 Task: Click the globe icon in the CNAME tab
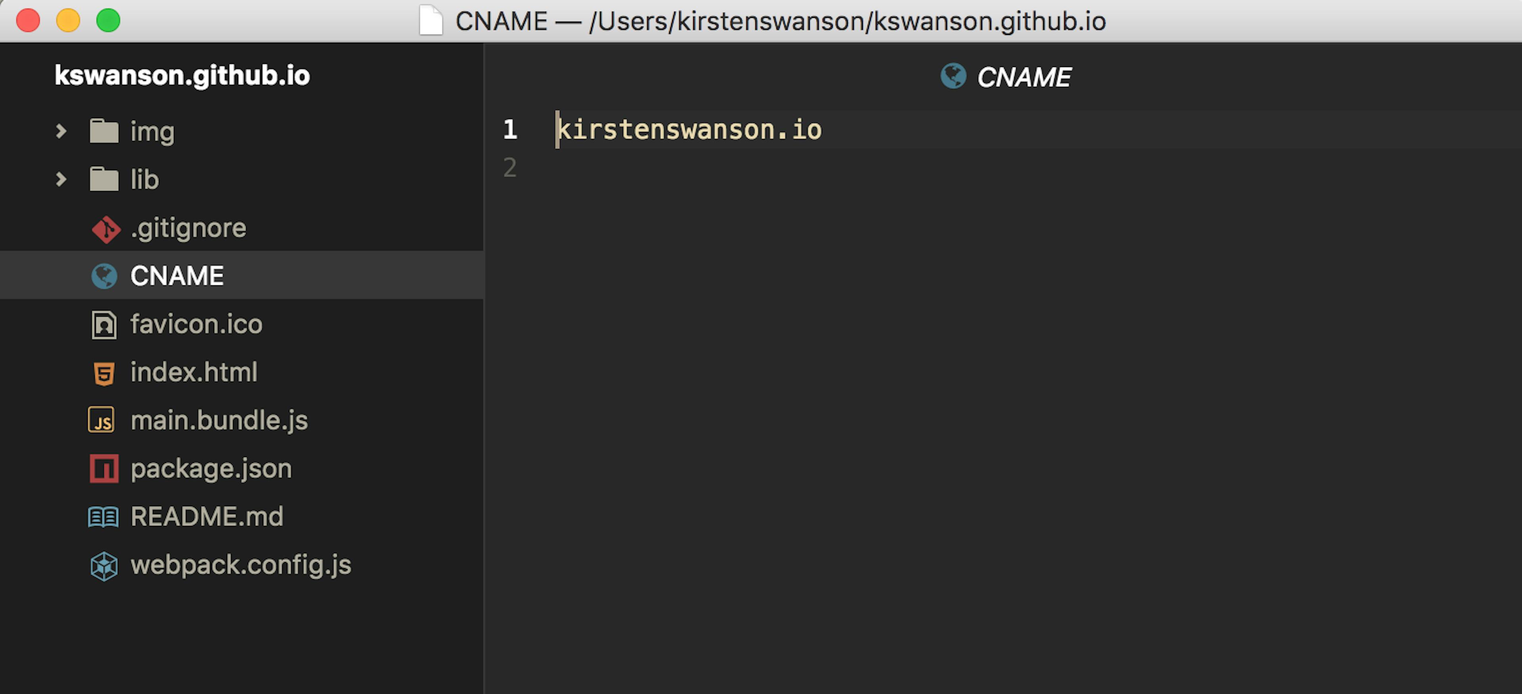coord(953,76)
